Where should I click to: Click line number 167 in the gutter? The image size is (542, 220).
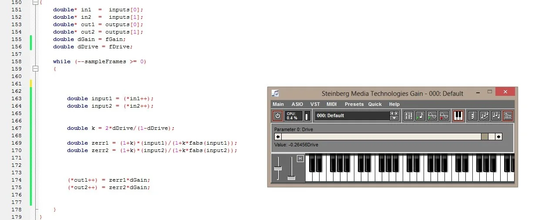click(x=17, y=128)
